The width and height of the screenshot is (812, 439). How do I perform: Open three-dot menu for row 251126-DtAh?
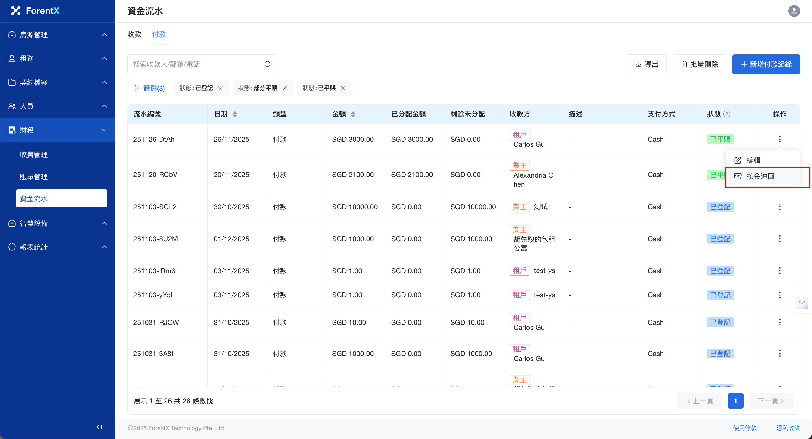779,139
